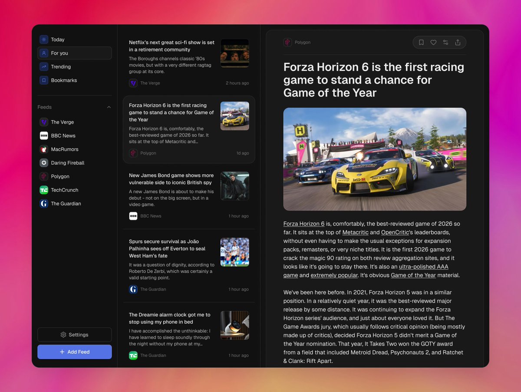Click the TechCrunch feed logo in sidebar

(x=44, y=190)
